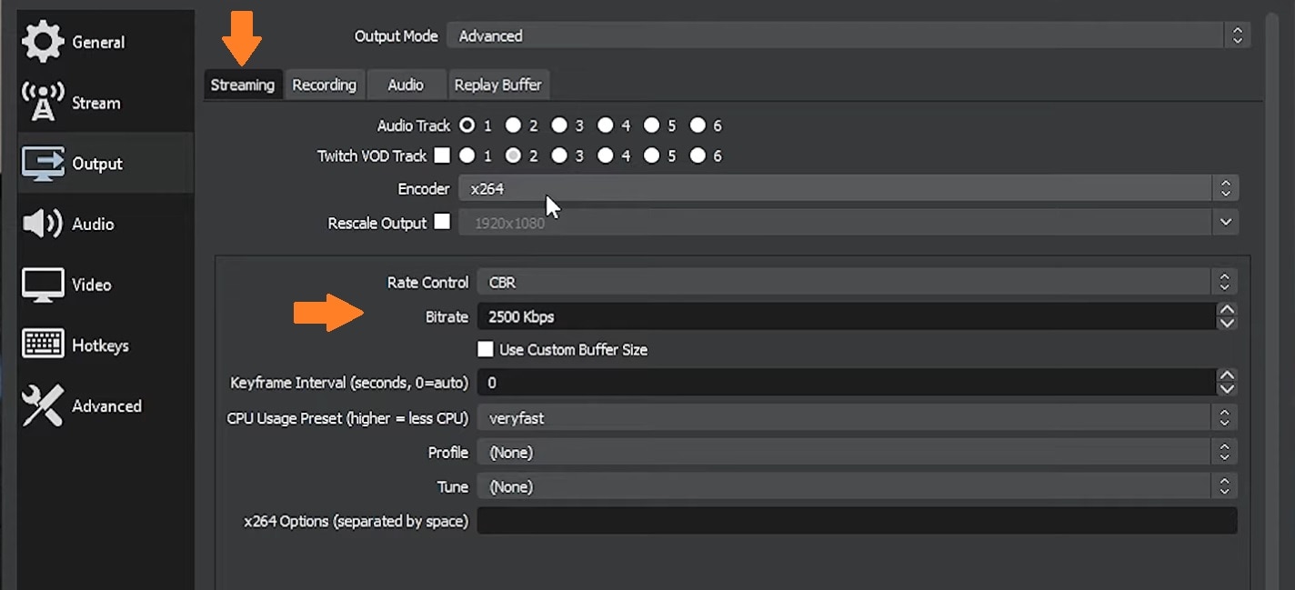Select Twitch VOD Track 6 radio button
This screenshot has width=1295, height=590.
698,155
